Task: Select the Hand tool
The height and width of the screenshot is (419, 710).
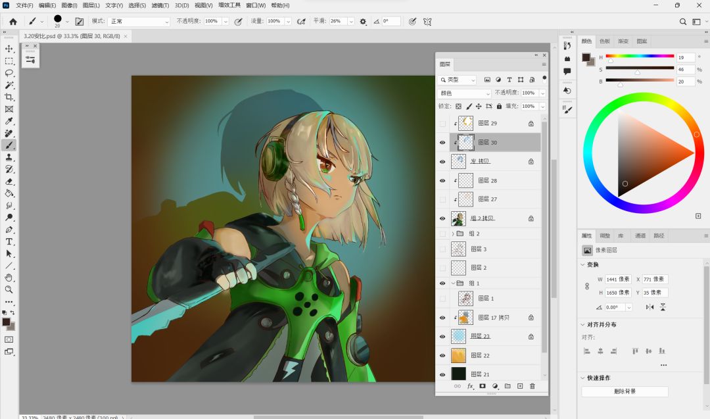Action: [9, 277]
